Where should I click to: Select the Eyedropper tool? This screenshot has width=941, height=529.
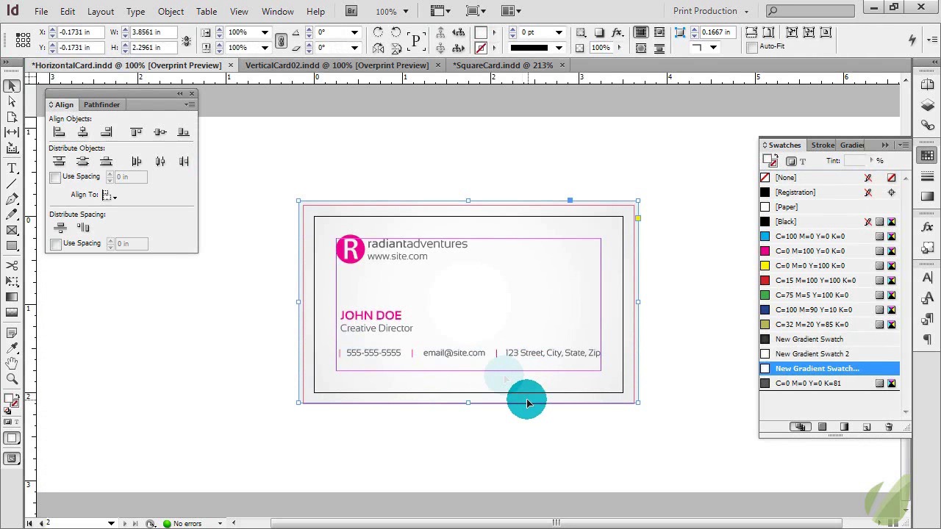click(12, 348)
